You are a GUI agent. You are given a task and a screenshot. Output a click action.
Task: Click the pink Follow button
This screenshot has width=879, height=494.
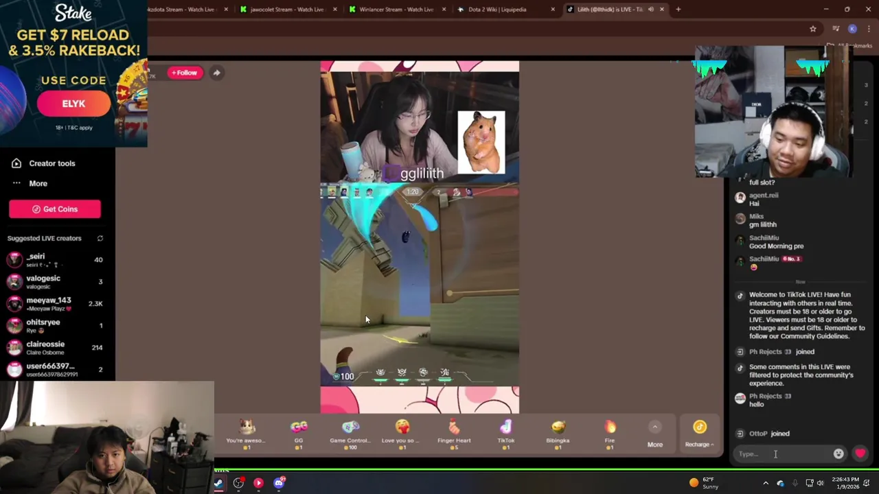coord(185,73)
